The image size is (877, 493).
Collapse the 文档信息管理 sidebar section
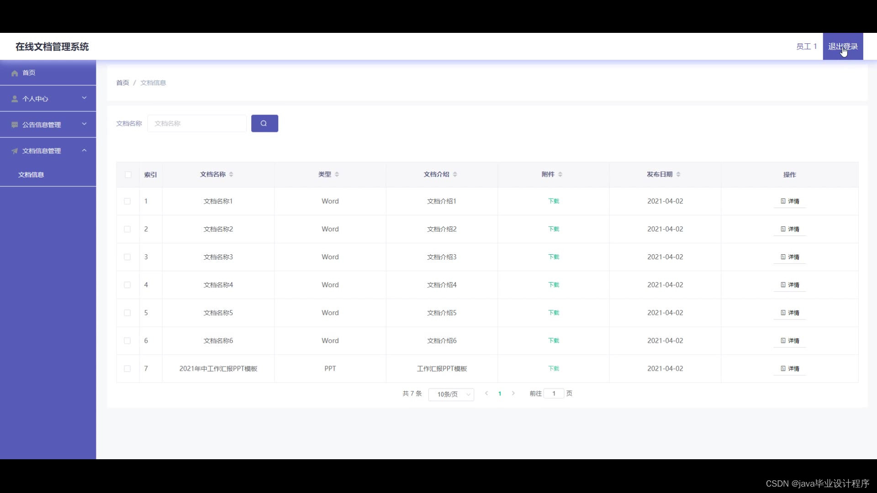pos(84,151)
